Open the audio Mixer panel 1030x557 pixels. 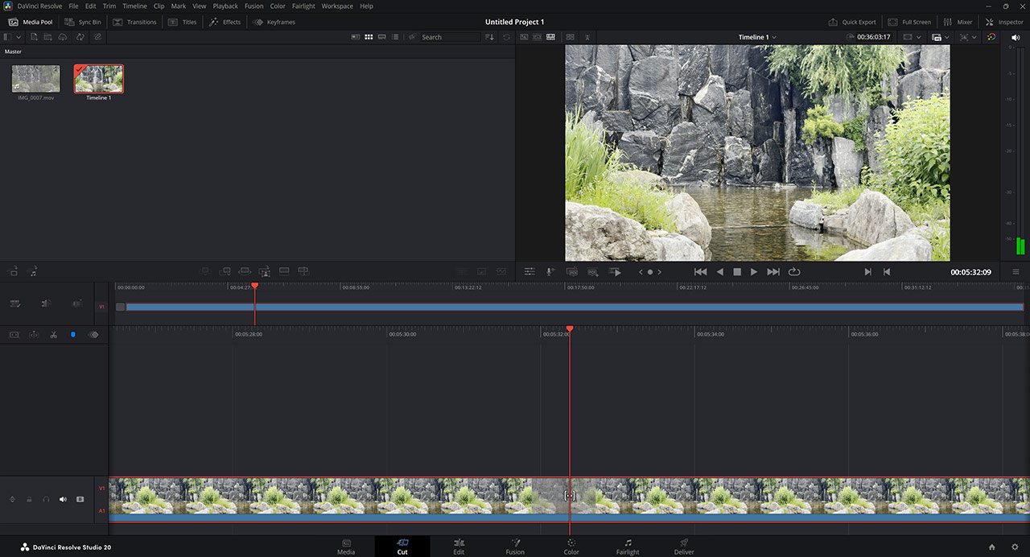(958, 22)
